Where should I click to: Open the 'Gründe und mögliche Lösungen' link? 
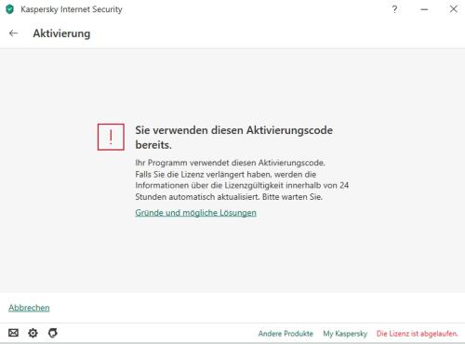(195, 213)
